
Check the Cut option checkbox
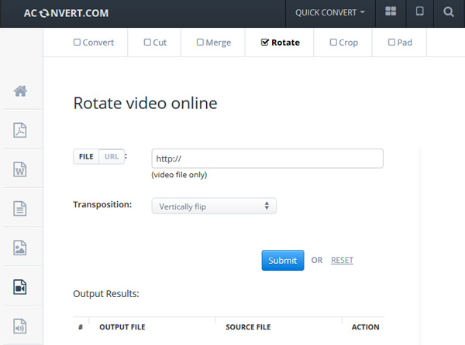click(x=147, y=43)
